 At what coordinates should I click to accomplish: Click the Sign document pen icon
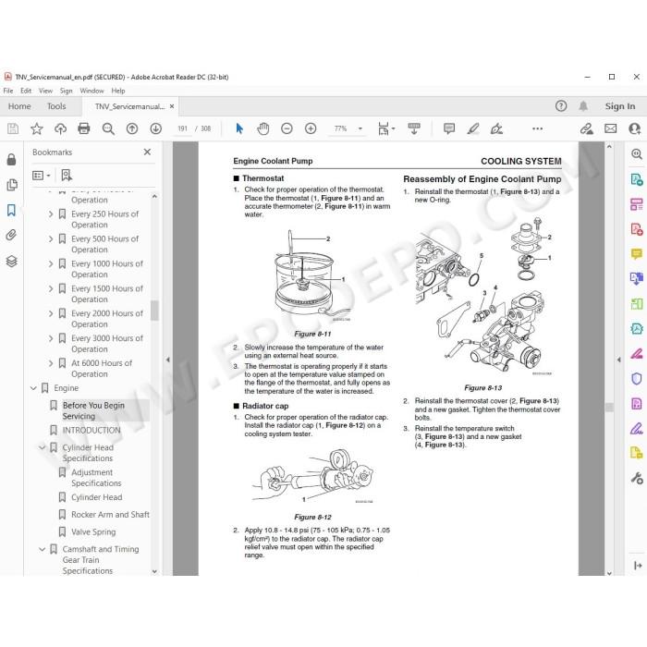(x=496, y=128)
